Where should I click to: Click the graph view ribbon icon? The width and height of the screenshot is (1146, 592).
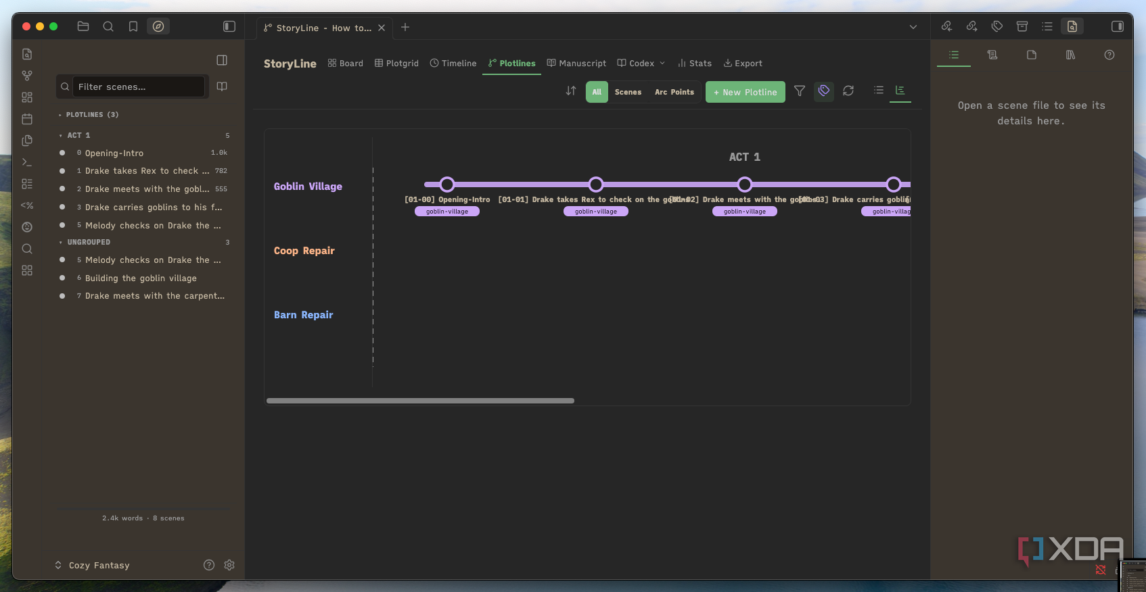click(x=27, y=76)
